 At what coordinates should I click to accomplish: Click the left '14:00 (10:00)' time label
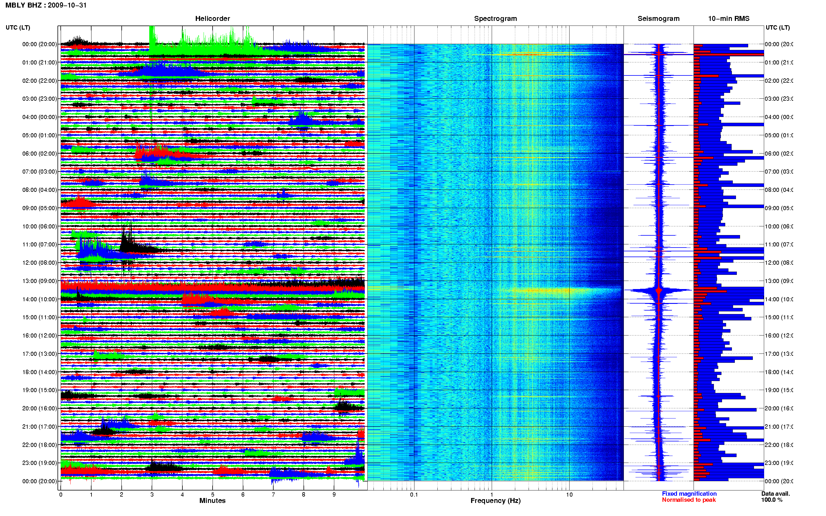[x=39, y=299]
